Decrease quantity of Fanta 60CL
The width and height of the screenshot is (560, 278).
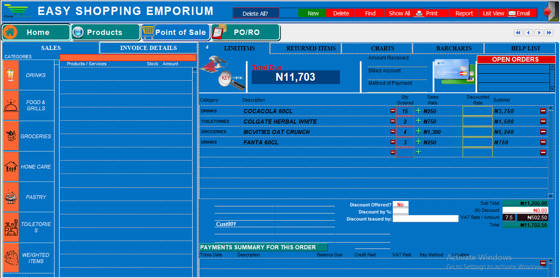[x=392, y=142]
